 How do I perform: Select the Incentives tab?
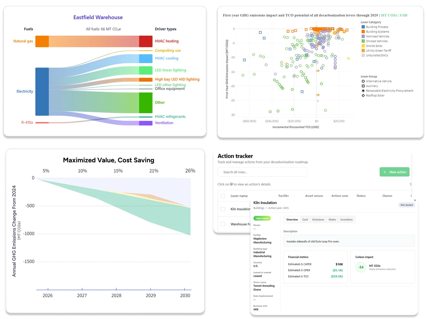(x=346, y=219)
